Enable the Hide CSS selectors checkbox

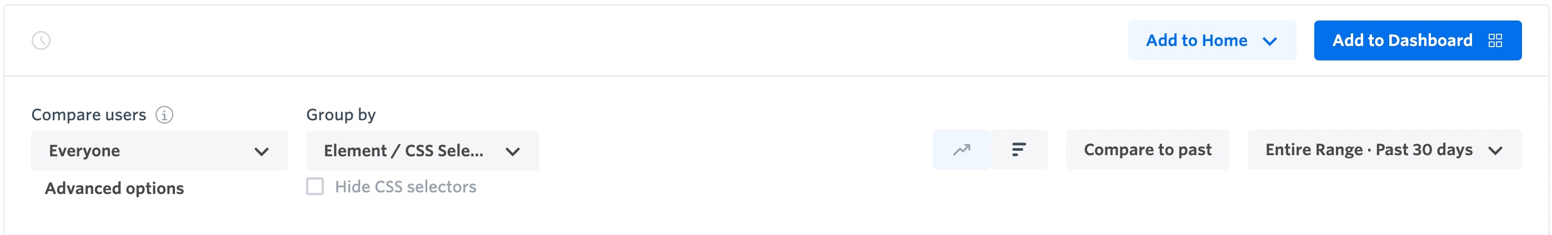pos(315,186)
